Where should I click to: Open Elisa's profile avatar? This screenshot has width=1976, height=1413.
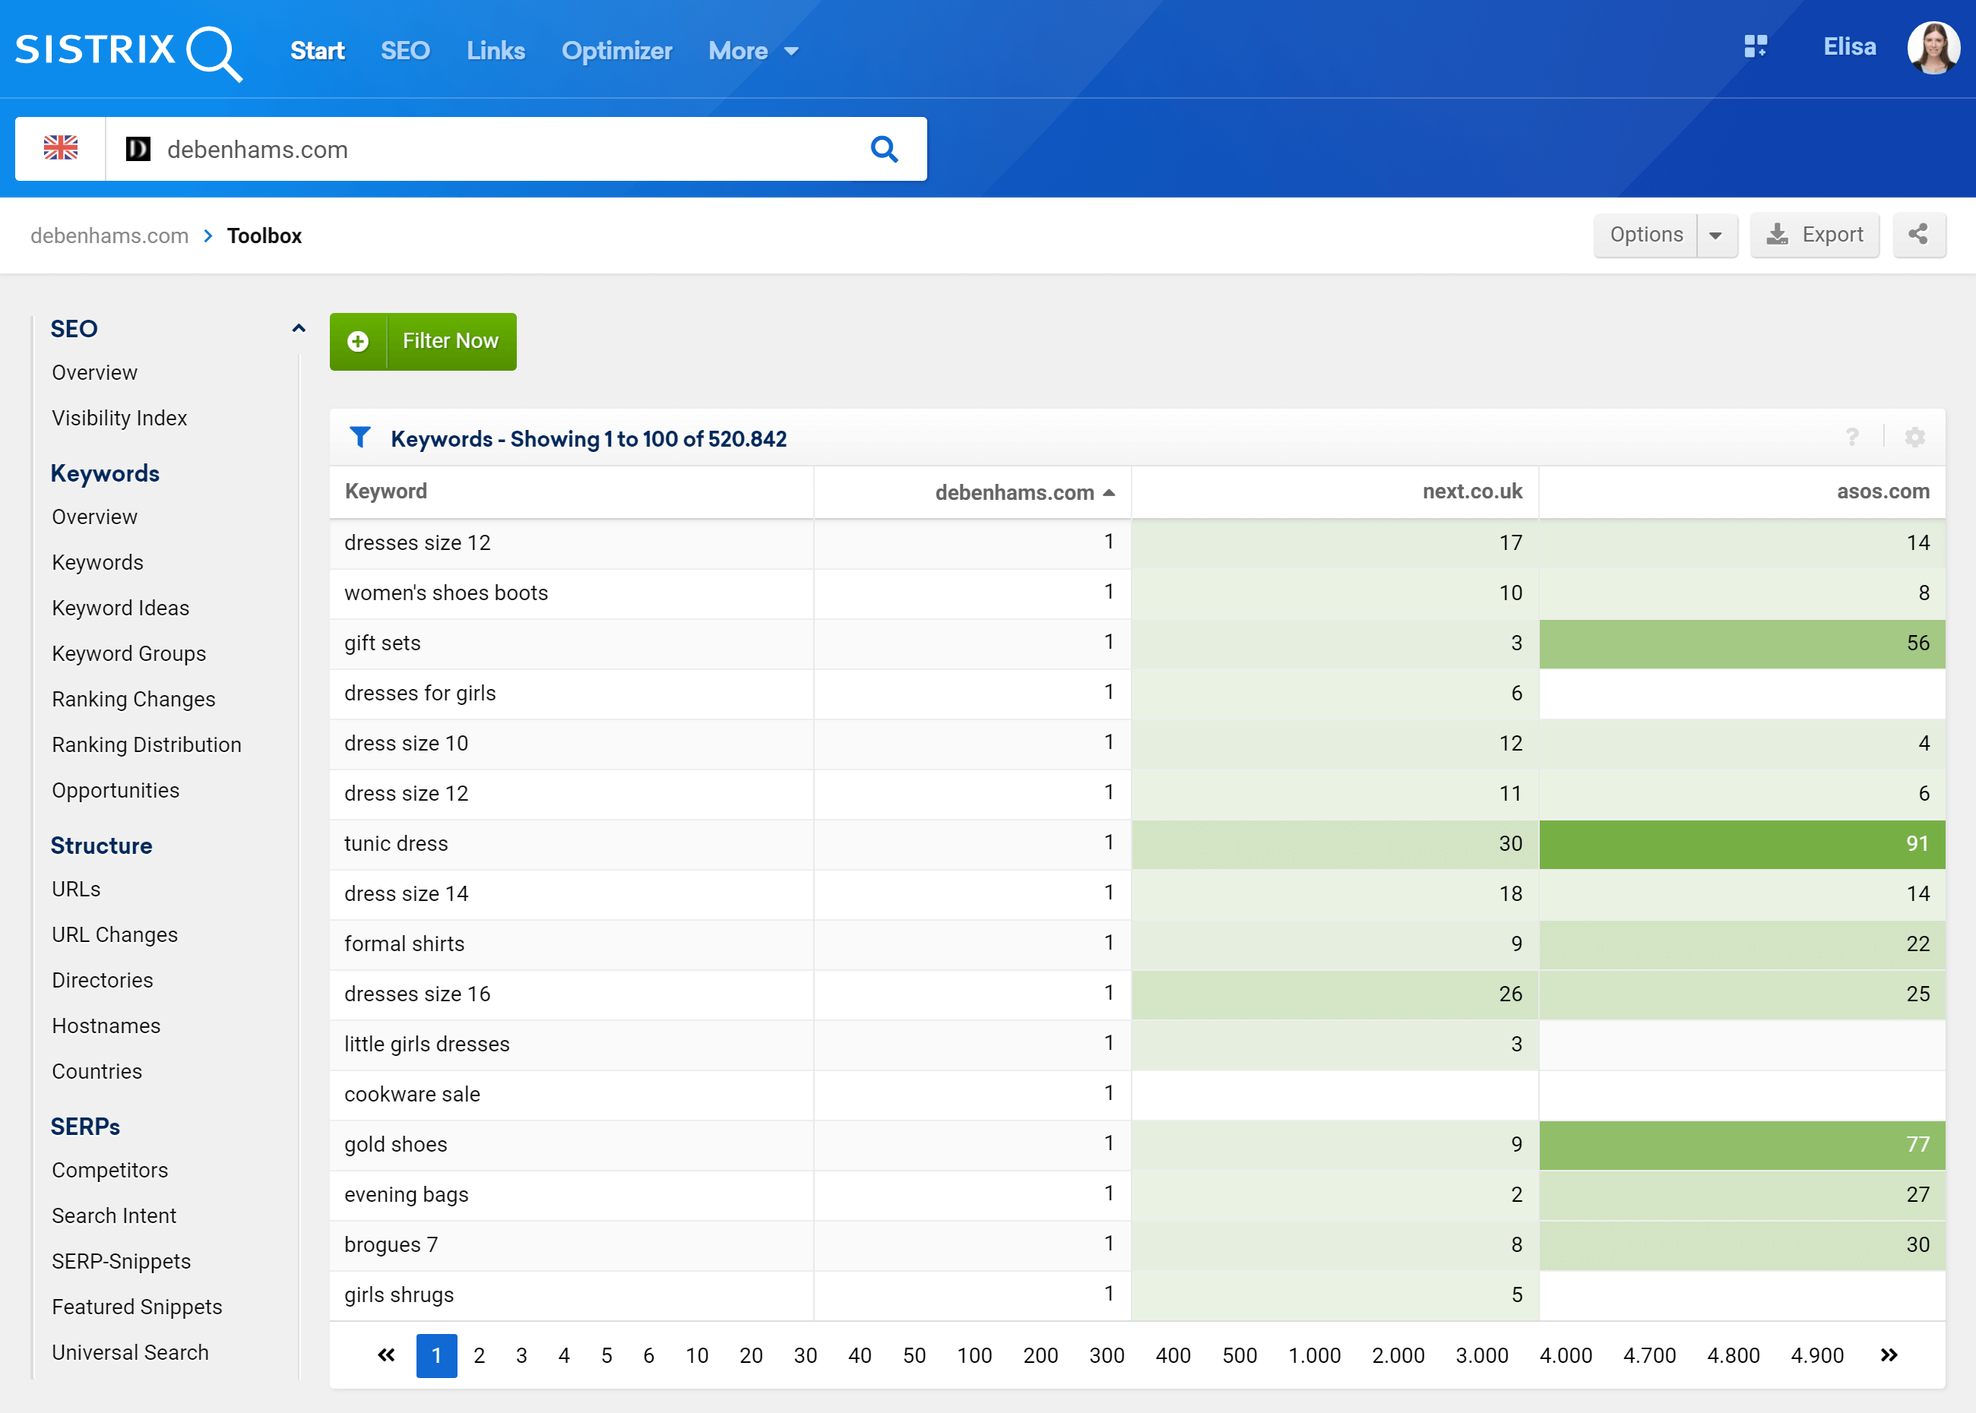point(1933,48)
